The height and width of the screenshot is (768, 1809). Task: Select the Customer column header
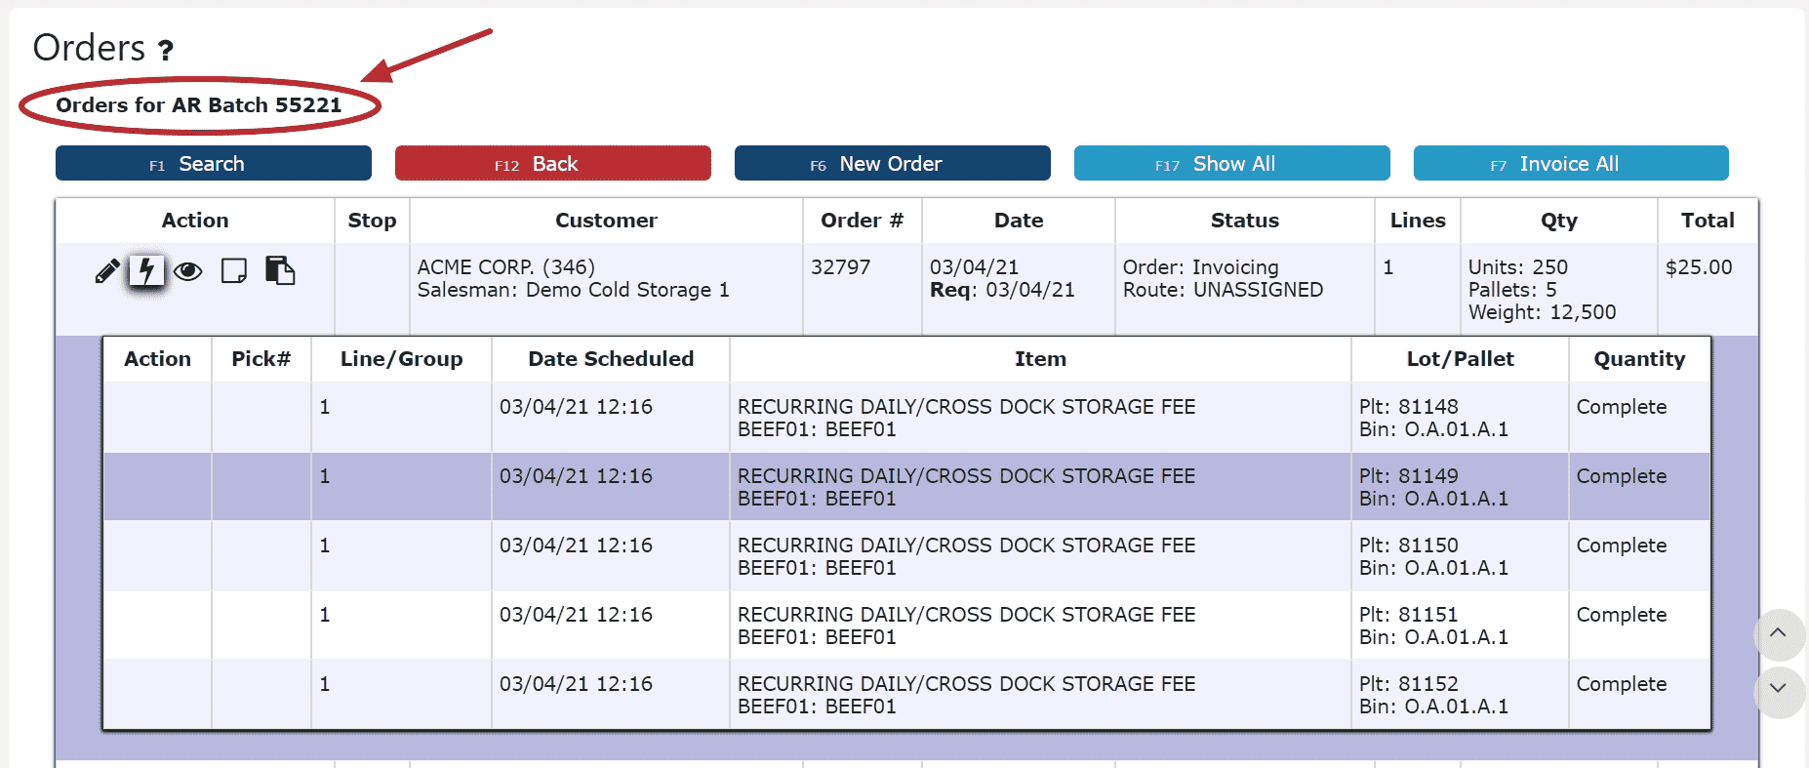click(x=606, y=221)
